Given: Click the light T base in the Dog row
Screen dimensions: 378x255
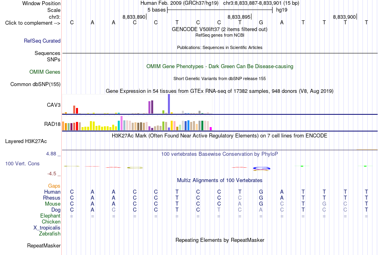Looking at the screenshot, I should point(219,210).
